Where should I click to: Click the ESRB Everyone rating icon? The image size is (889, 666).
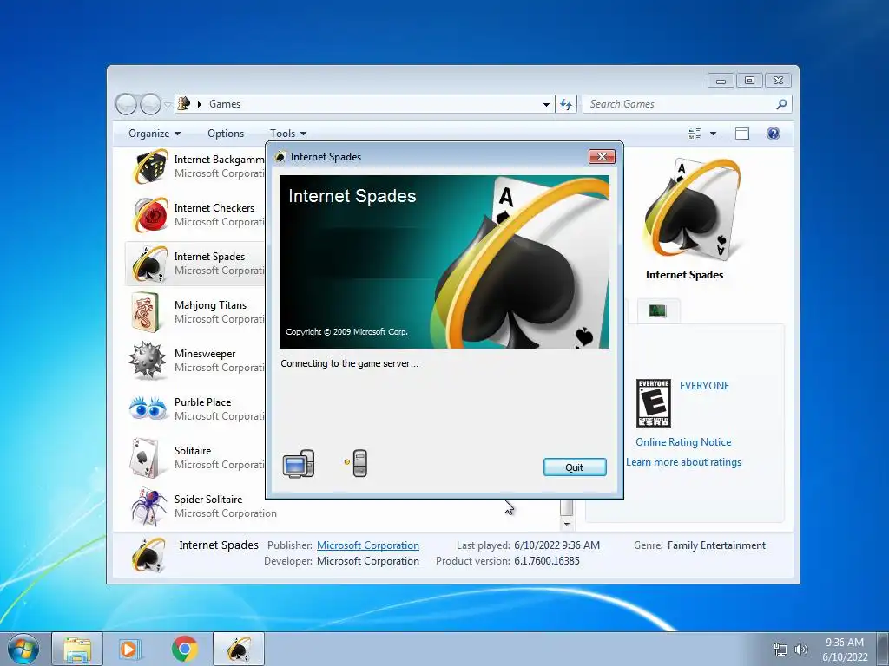(653, 403)
